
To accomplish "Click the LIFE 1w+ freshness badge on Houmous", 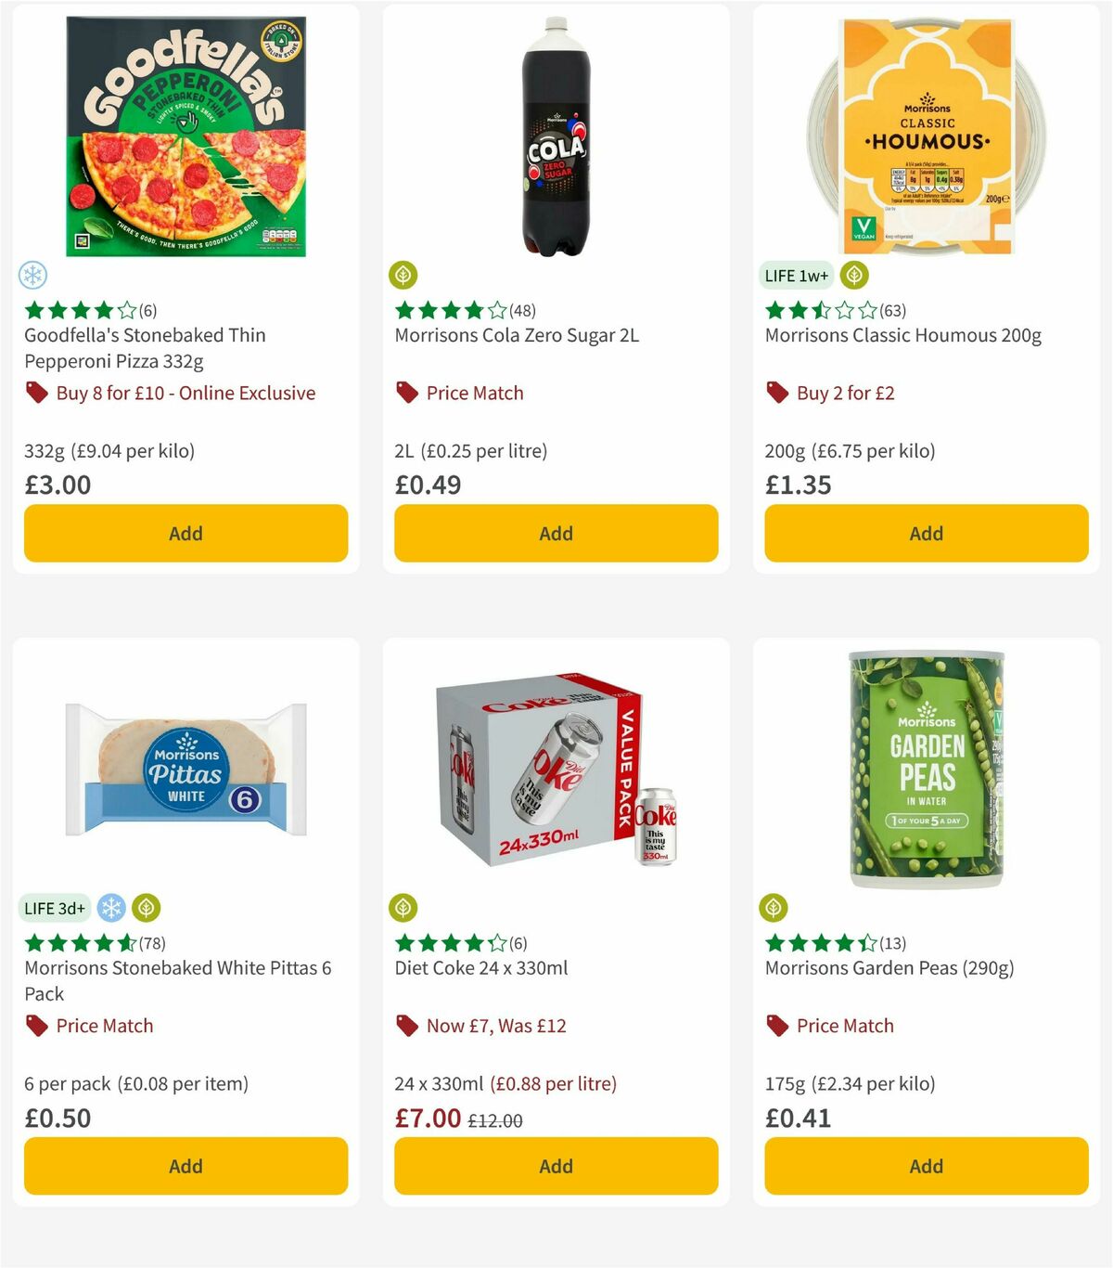I will click(797, 276).
